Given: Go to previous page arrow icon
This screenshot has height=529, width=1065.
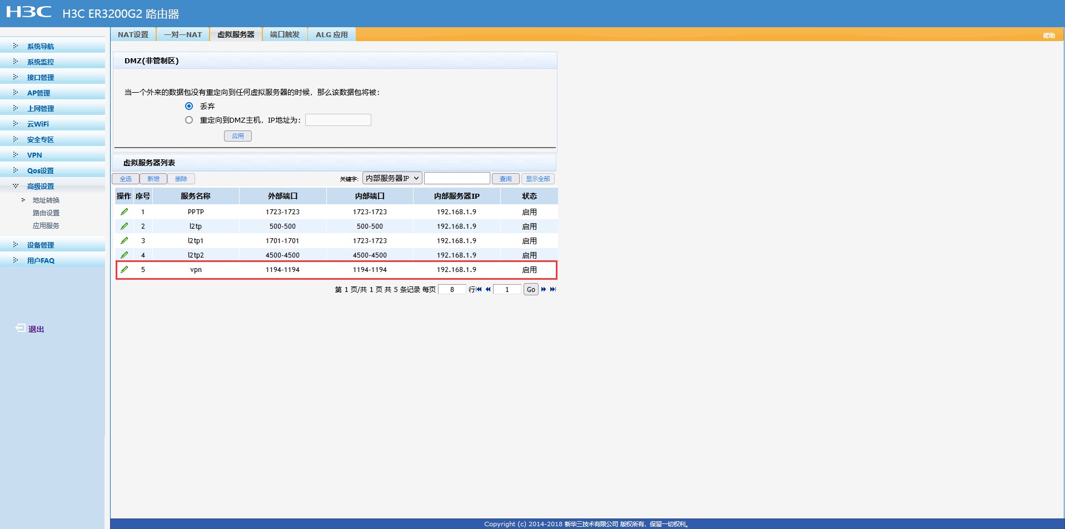Looking at the screenshot, I should coord(488,289).
